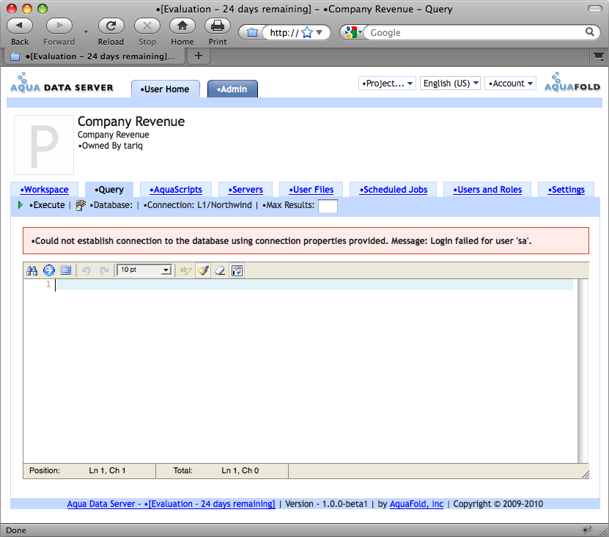Expand the address bar history dropdown arrow
Image resolution: width=609 pixels, height=537 pixels.
[320, 33]
